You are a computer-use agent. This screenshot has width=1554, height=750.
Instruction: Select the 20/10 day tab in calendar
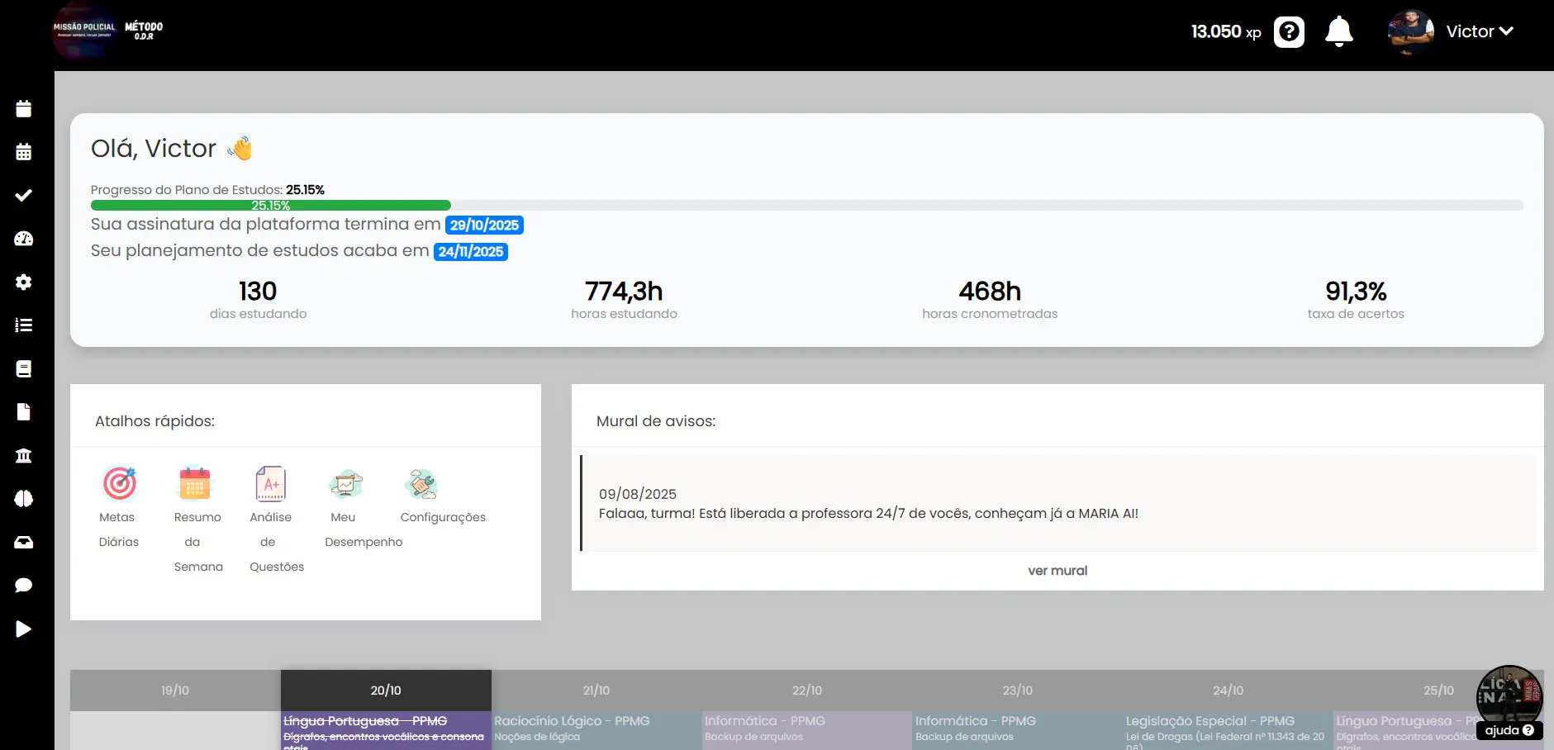point(385,690)
